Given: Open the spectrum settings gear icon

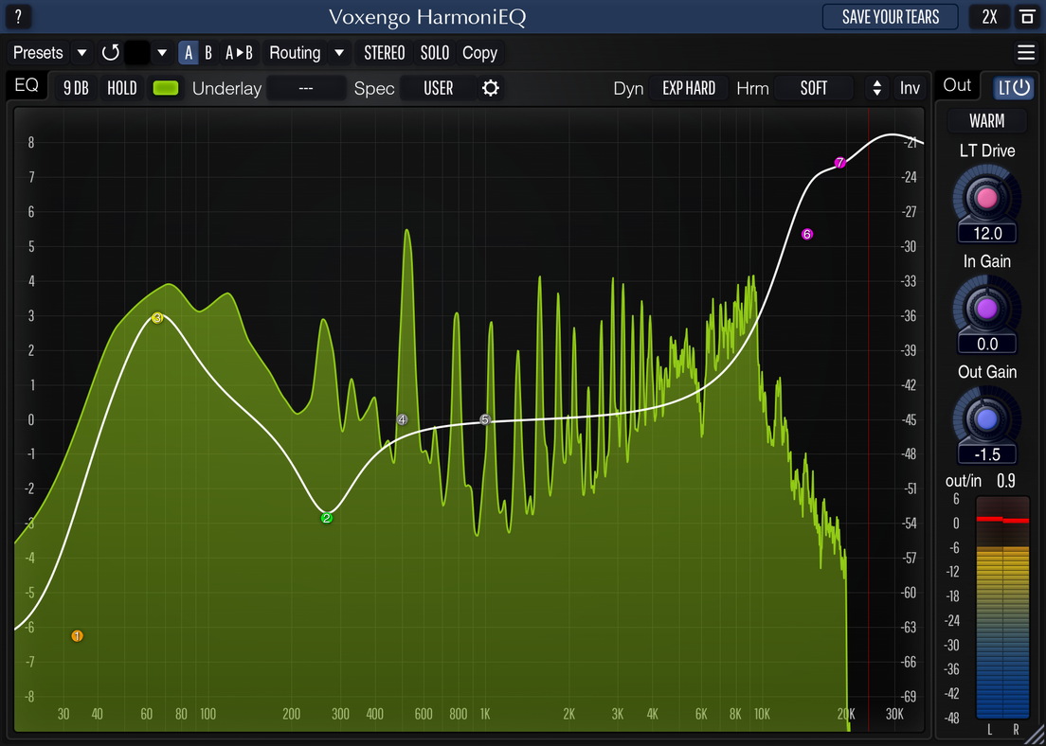Looking at the screenshot, I should (489, 88).
